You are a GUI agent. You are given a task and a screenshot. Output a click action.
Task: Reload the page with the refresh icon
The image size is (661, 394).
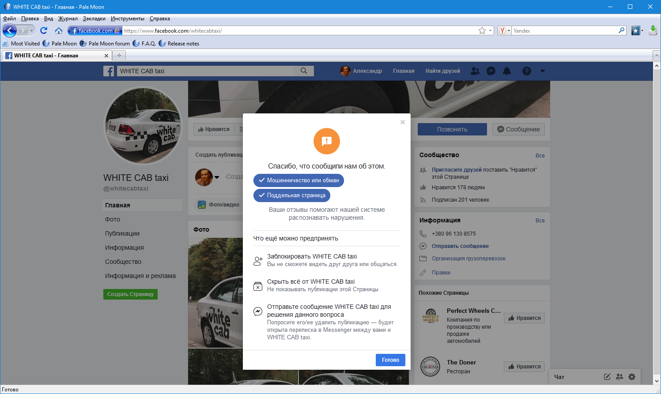(44, 30)
